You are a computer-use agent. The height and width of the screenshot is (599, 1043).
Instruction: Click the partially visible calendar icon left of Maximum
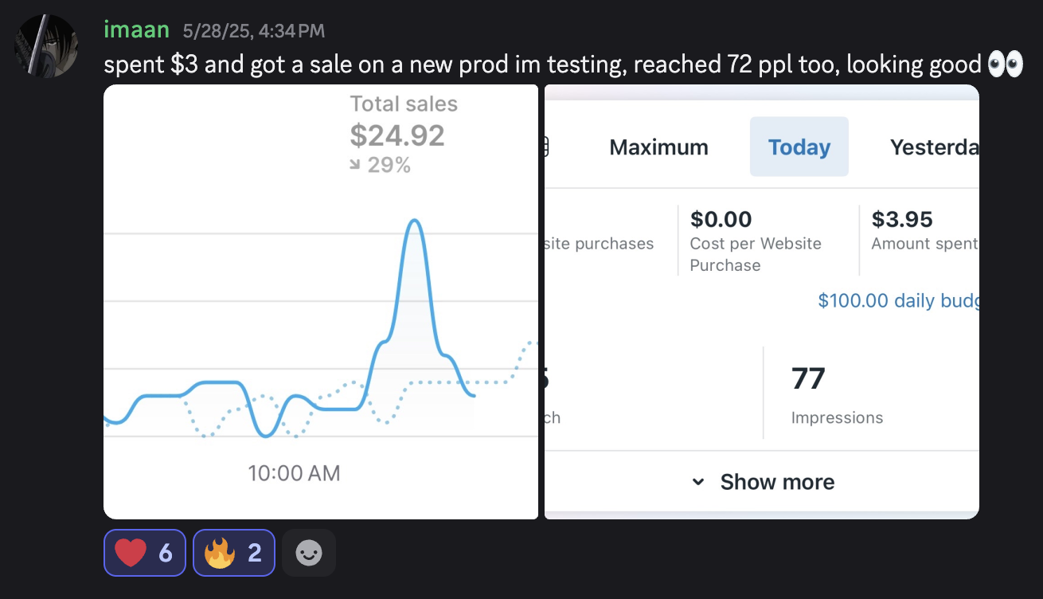point(546,147)
